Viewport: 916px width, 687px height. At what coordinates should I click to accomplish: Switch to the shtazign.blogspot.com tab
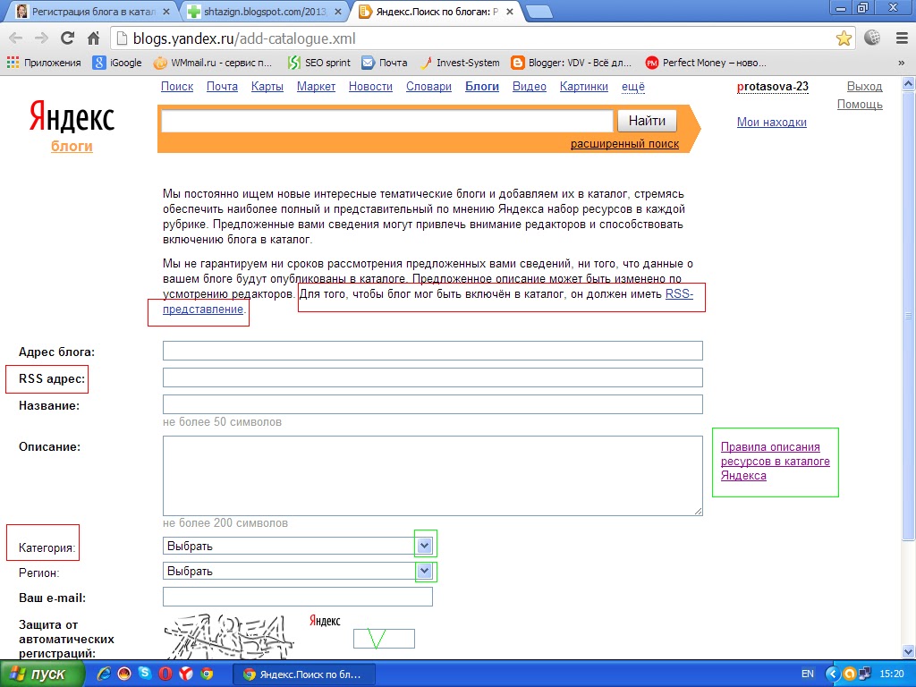[x=266, y=11]
